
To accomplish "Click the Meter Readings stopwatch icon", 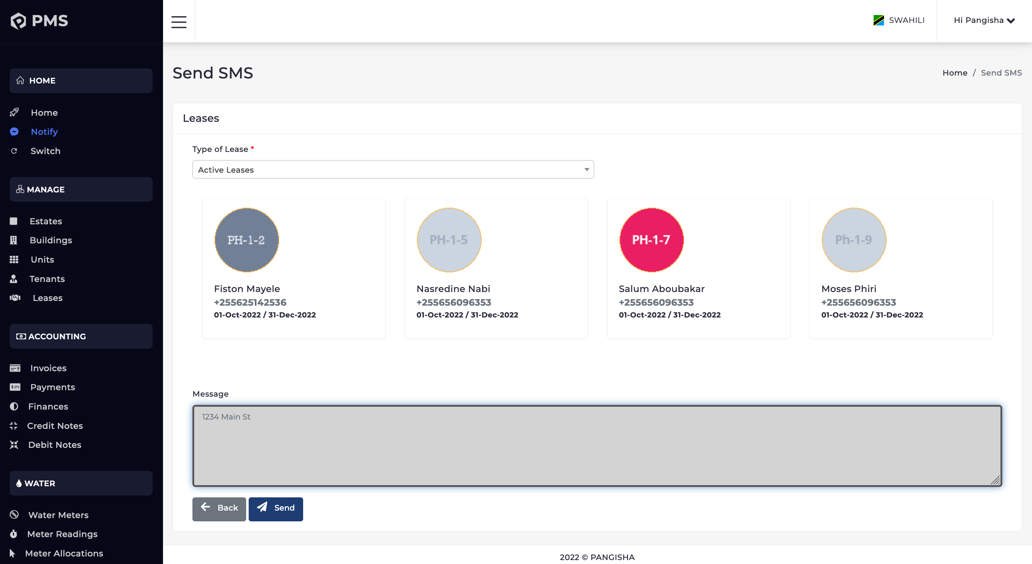I will (14, 534).
